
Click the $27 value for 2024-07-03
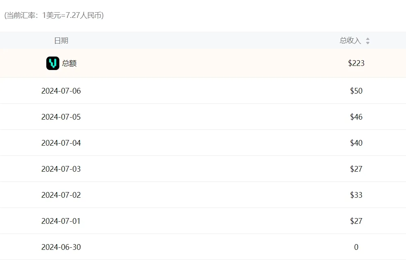click(x=356, y=169)
